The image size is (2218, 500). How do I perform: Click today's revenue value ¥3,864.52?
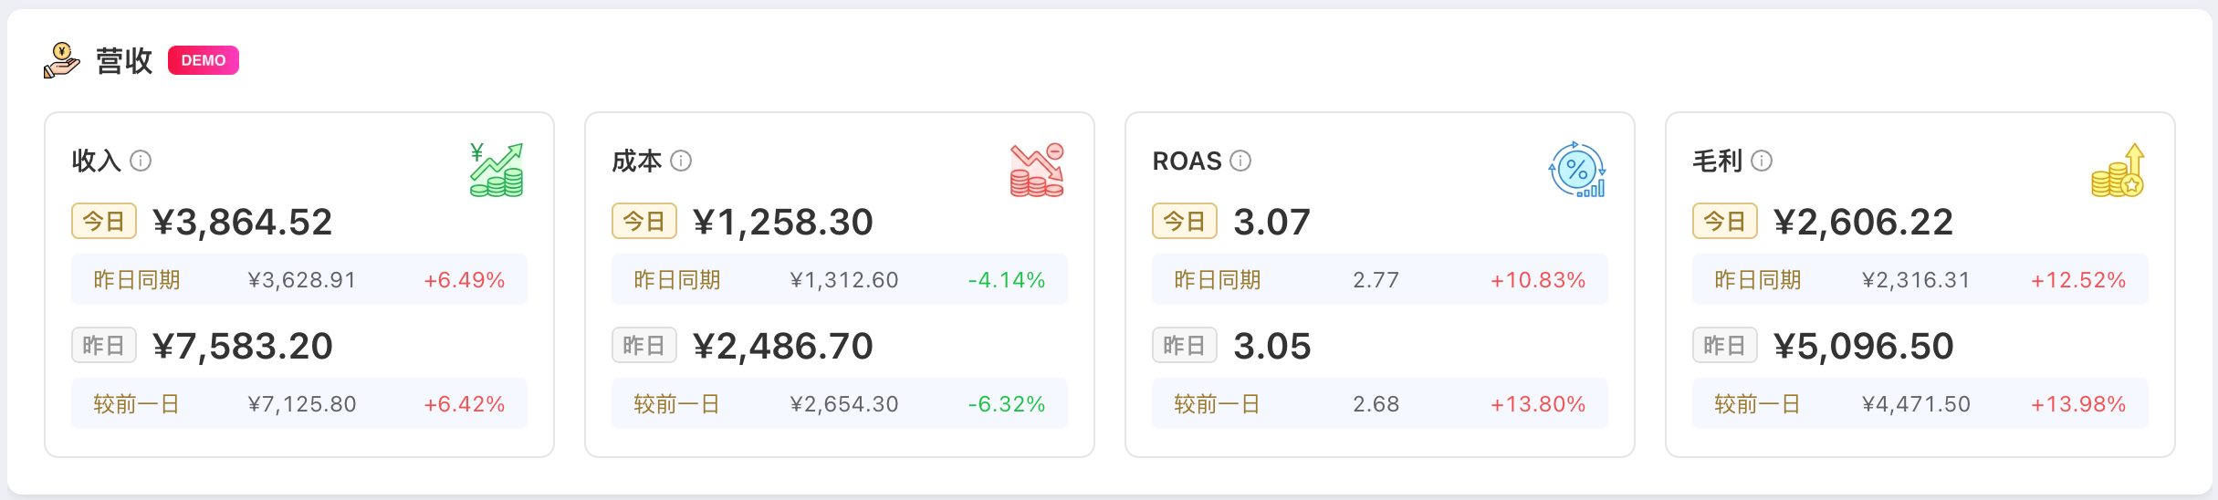tap(242, 222)
